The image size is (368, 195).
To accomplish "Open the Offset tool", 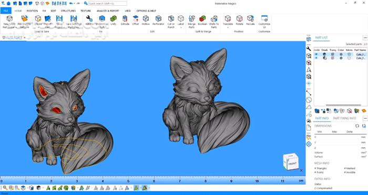I will (136, 20).
